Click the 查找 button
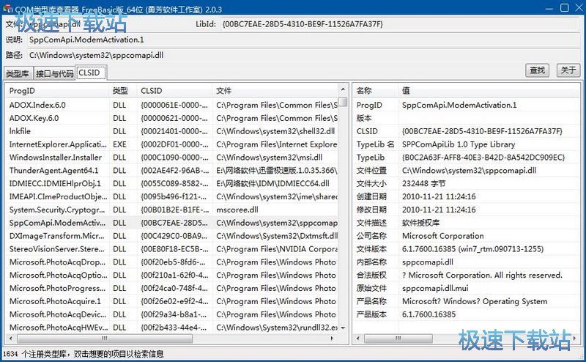The image size is (586, 362). [537, 70]
